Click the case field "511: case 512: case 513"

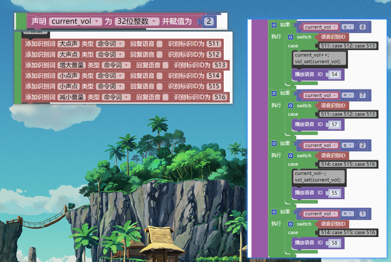tap(347, 46)
